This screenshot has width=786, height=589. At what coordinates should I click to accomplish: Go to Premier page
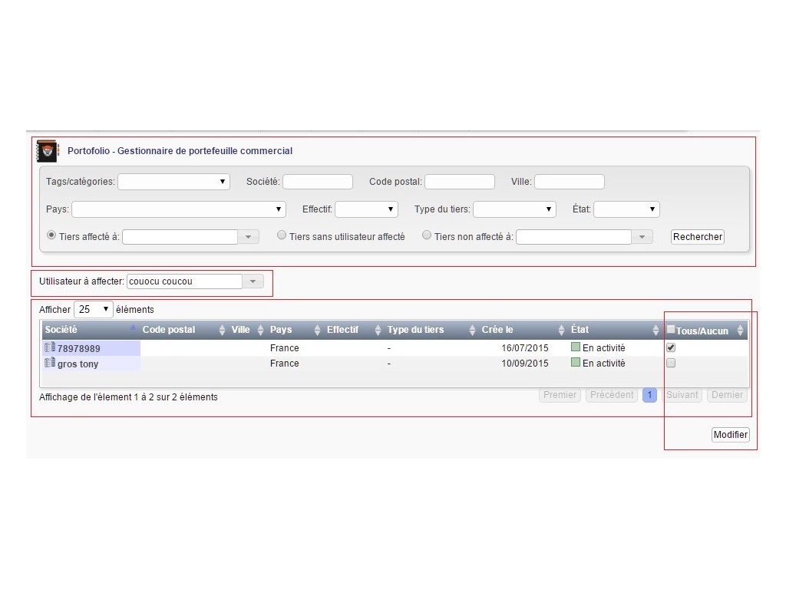pos(560,395)
